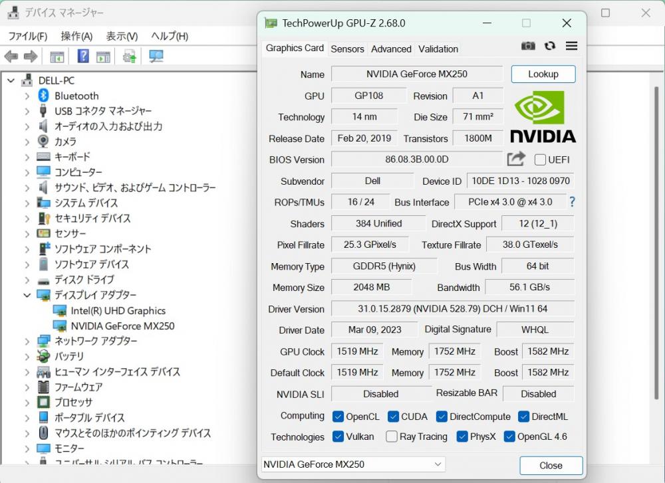Image resolution: width=665 pixels, height=483 pixels.
Task: Open the ファイル(F) menu
Action: [27, 36]
